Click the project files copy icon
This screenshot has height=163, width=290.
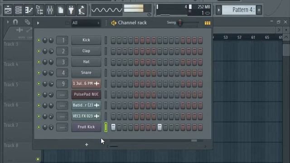pos(61,10)
